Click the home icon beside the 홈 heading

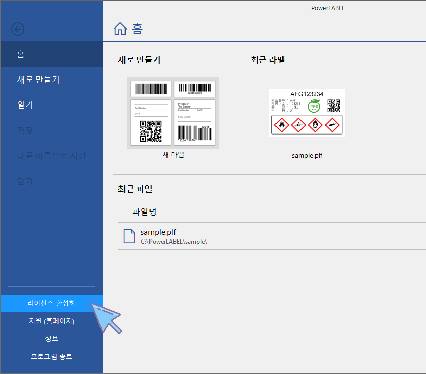click(x=121, y=29)
